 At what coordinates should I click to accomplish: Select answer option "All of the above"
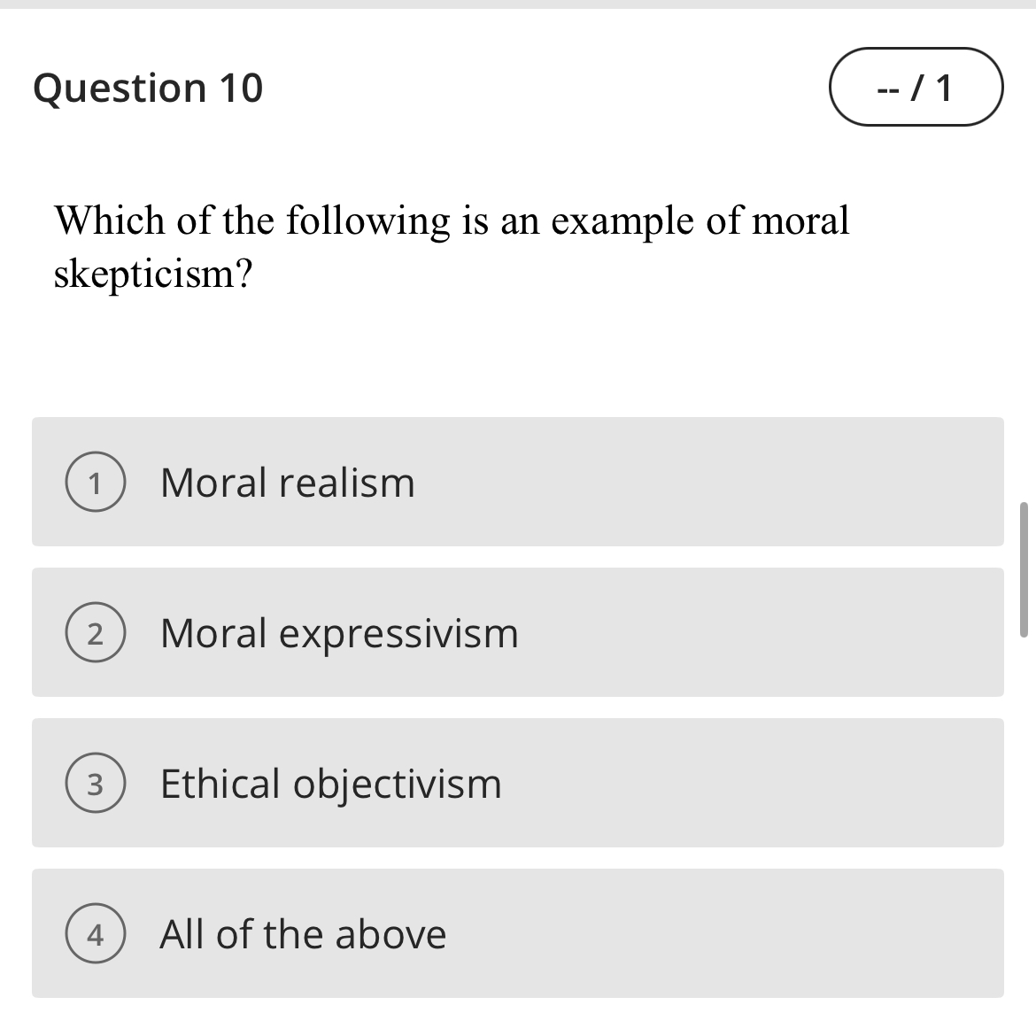point(303,933)
